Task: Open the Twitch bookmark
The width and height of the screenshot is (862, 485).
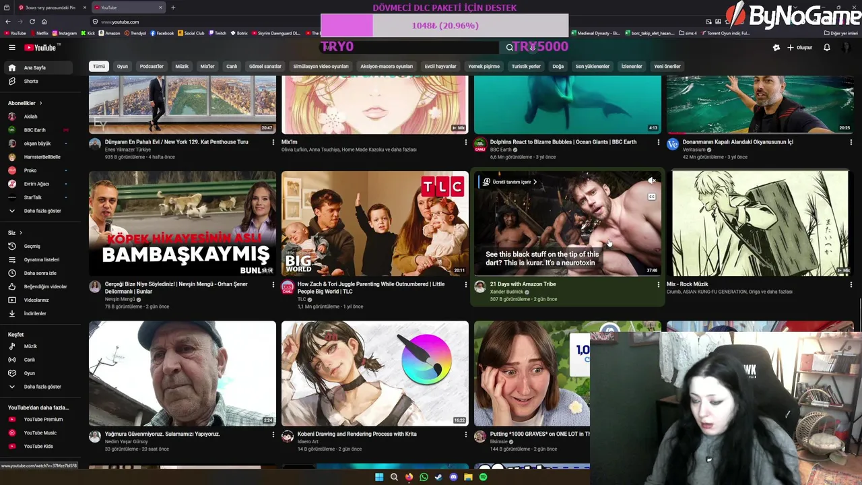Action: (x=217, y=33)
